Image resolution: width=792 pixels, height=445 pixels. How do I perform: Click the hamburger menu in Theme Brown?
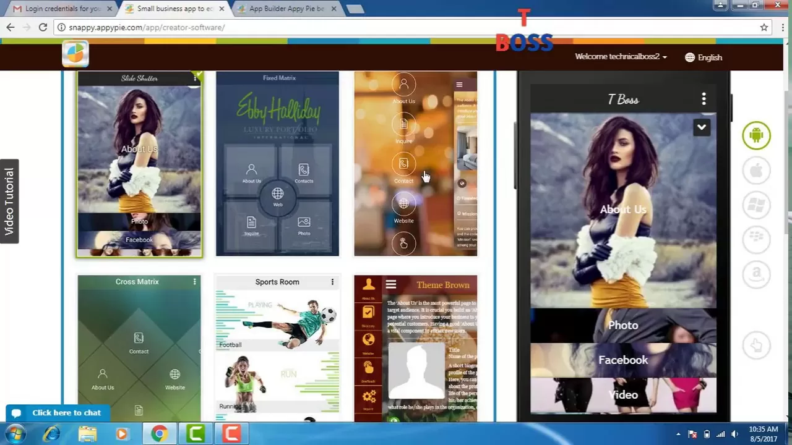click(390, 285)
